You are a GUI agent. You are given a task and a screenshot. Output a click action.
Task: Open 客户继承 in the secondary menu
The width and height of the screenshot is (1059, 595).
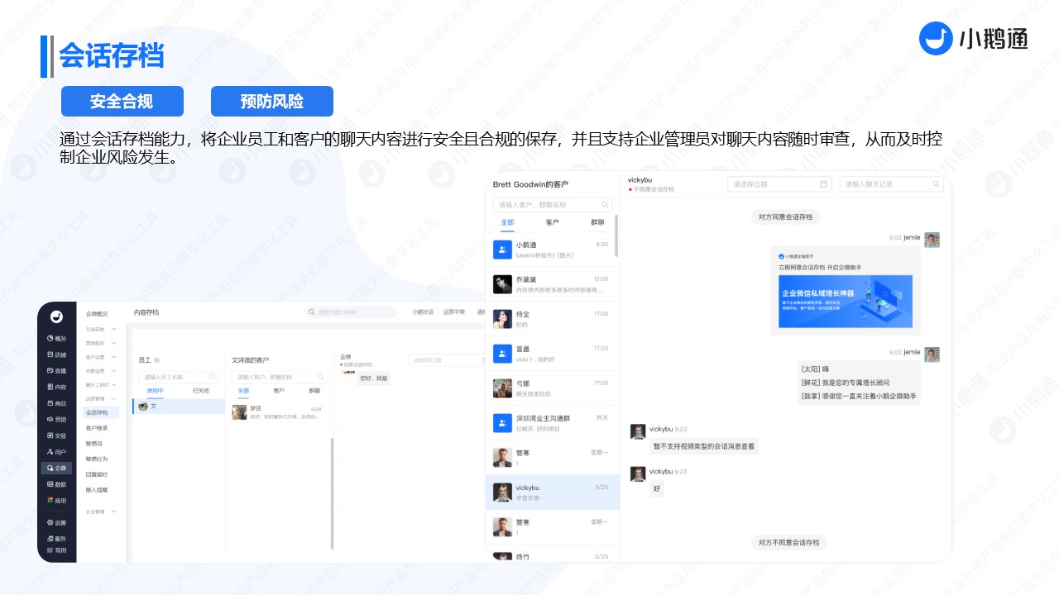point(97,428)
